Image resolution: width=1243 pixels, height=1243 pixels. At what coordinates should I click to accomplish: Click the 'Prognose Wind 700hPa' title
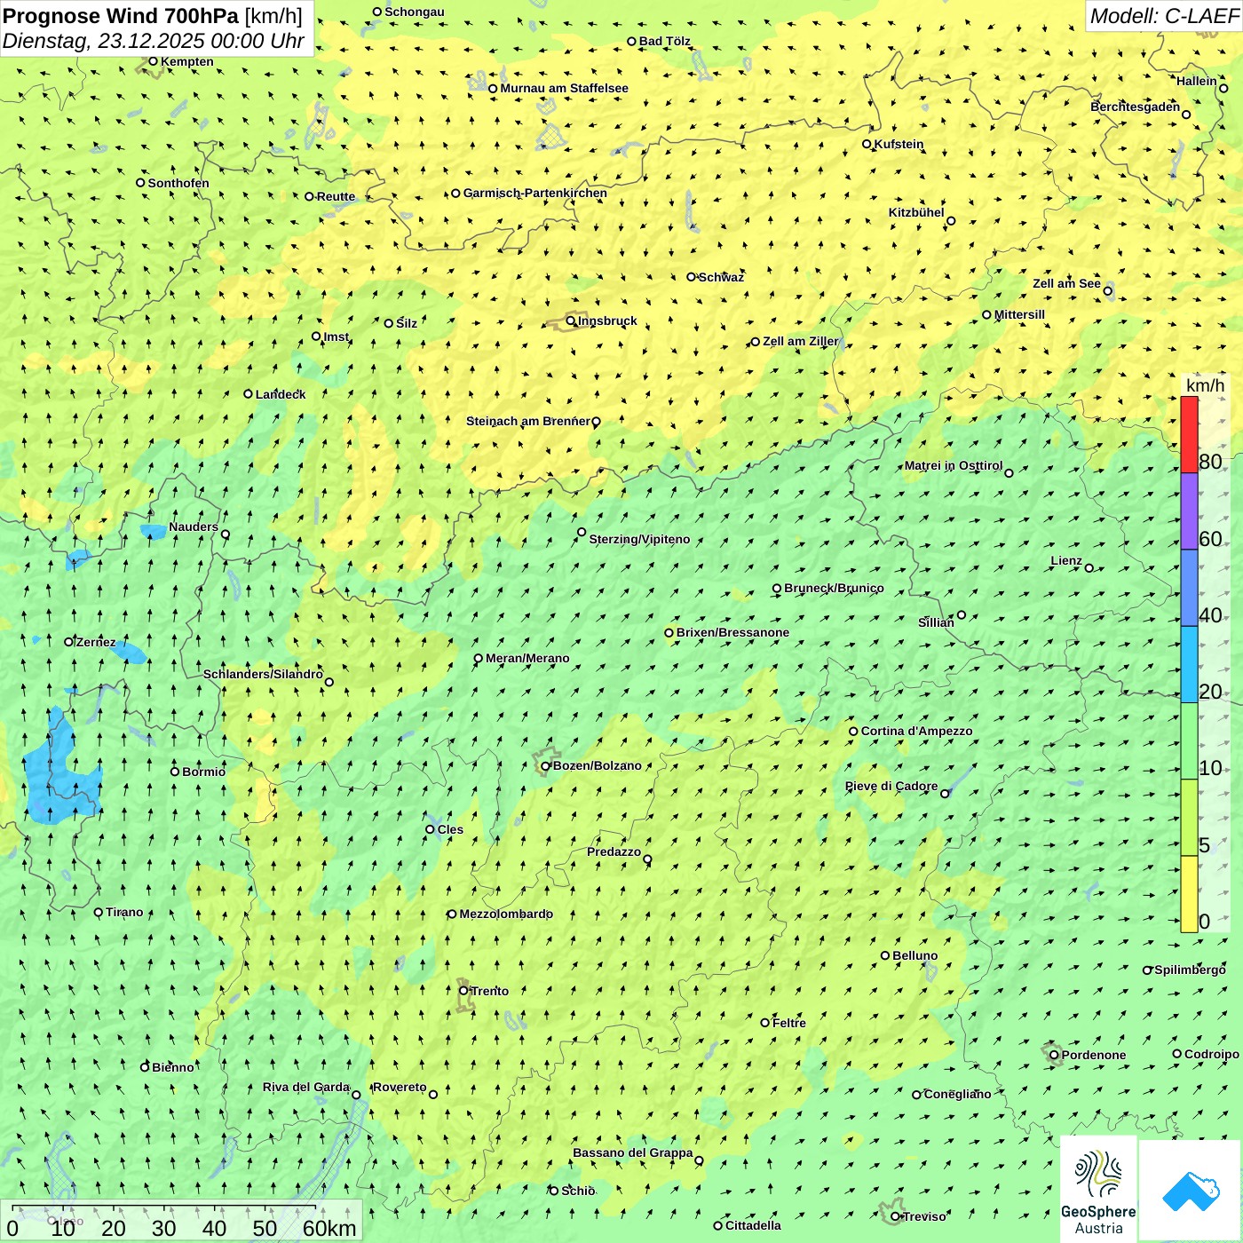coord(121,16)
